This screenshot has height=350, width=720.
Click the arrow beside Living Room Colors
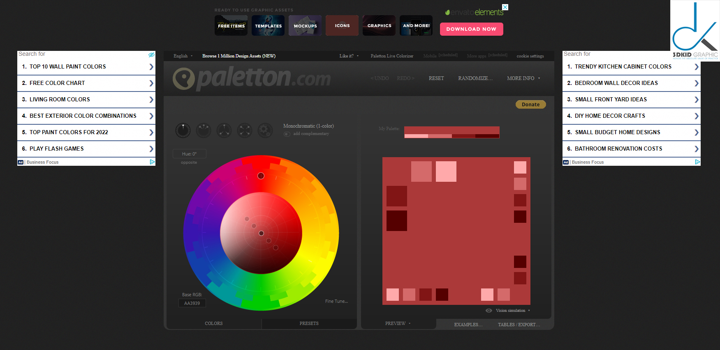click(151, 100)
